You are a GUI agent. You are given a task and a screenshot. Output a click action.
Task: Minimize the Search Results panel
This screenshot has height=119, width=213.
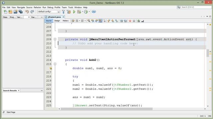click(42, 91)
